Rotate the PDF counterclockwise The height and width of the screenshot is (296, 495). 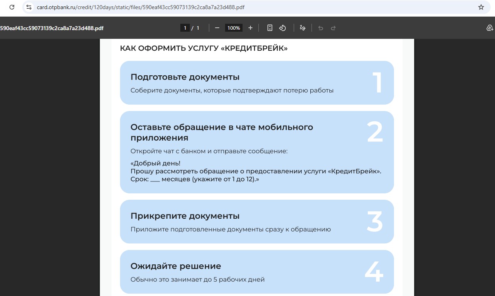[283, 28]
